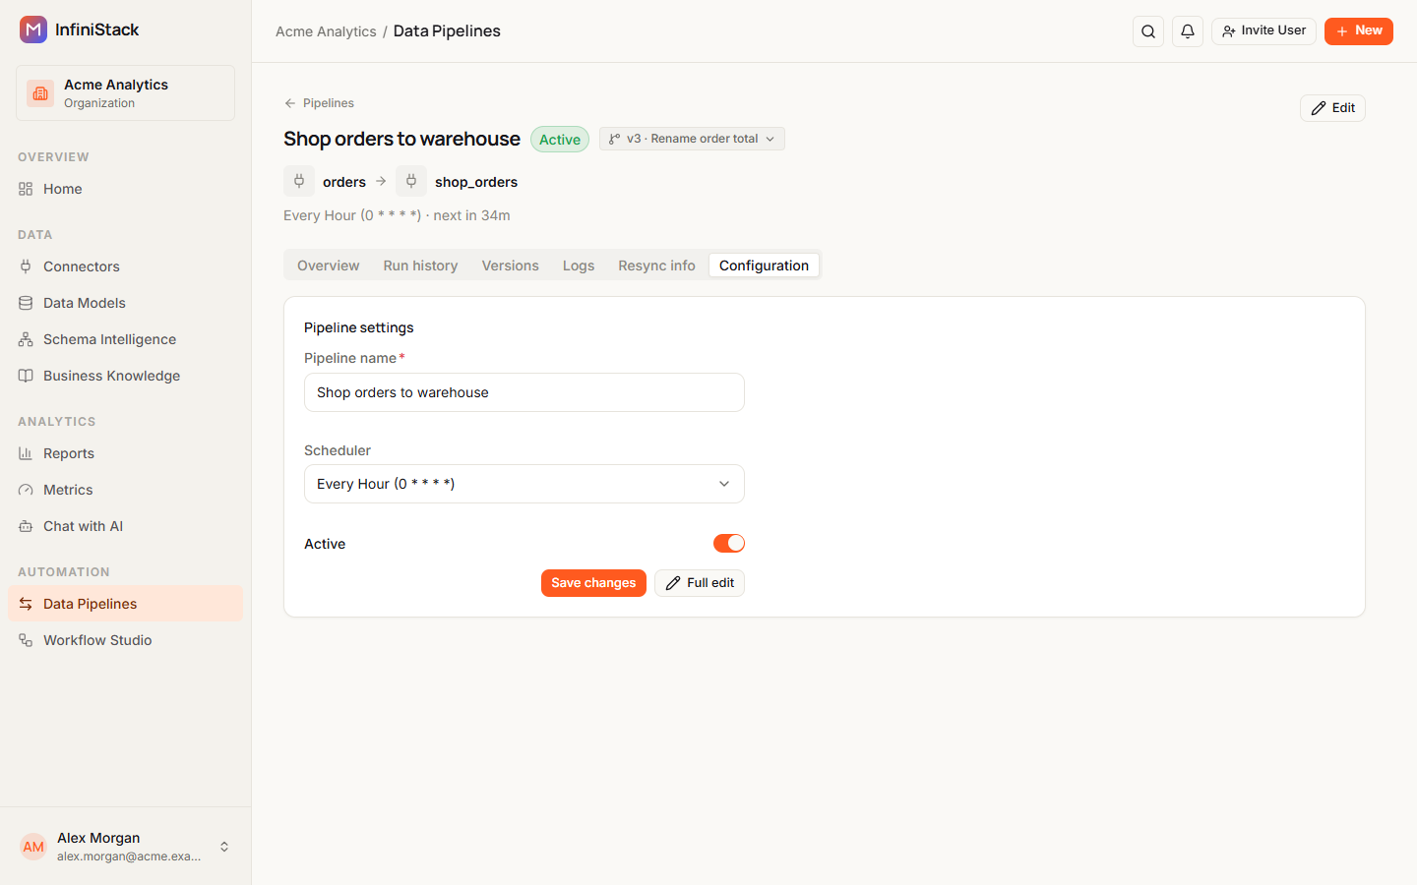Open Schema Intelligence in the sidebar
Image resolution: width=1417 pixels, height=885 pixels.
(125, 339)
